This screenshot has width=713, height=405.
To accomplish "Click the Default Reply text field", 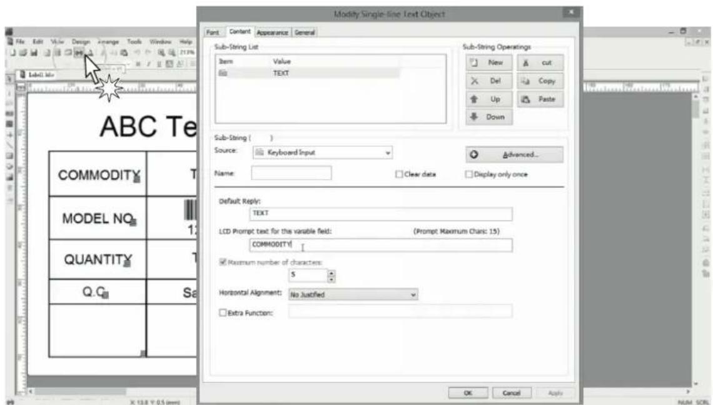I will pyautogui.click(x=381, y=213).
